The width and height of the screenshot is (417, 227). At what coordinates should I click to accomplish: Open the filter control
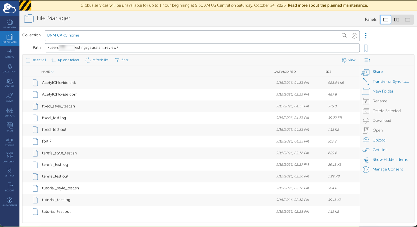coord(122,60)
